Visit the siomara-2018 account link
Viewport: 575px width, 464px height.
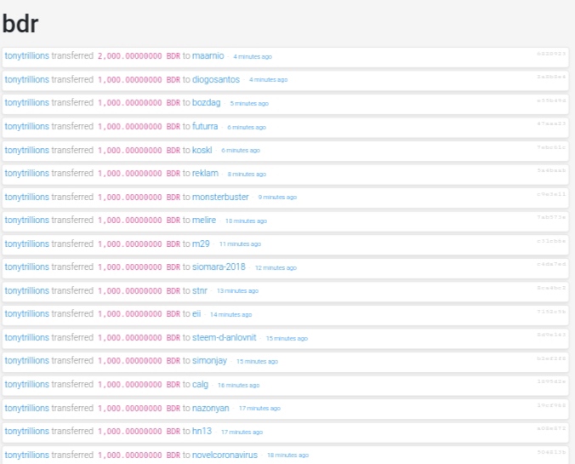(x=219, y=266)
